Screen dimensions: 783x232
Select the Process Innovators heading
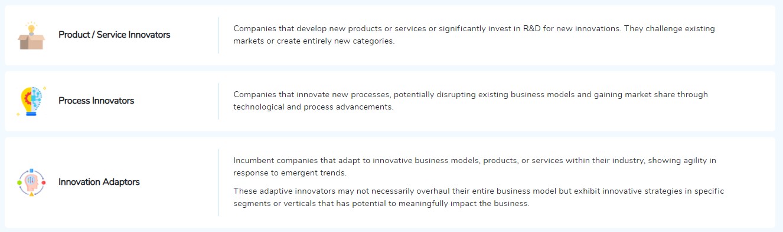click(x=96, y=101)
